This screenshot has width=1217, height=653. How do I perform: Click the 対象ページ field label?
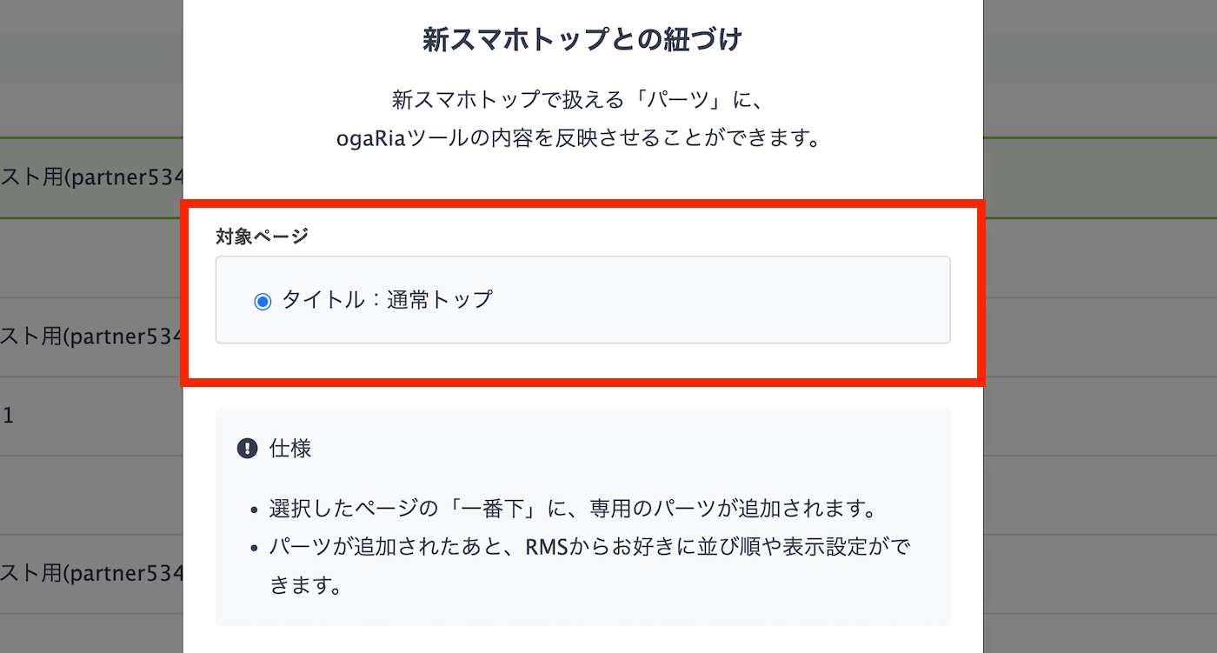[x=262, y=236]
